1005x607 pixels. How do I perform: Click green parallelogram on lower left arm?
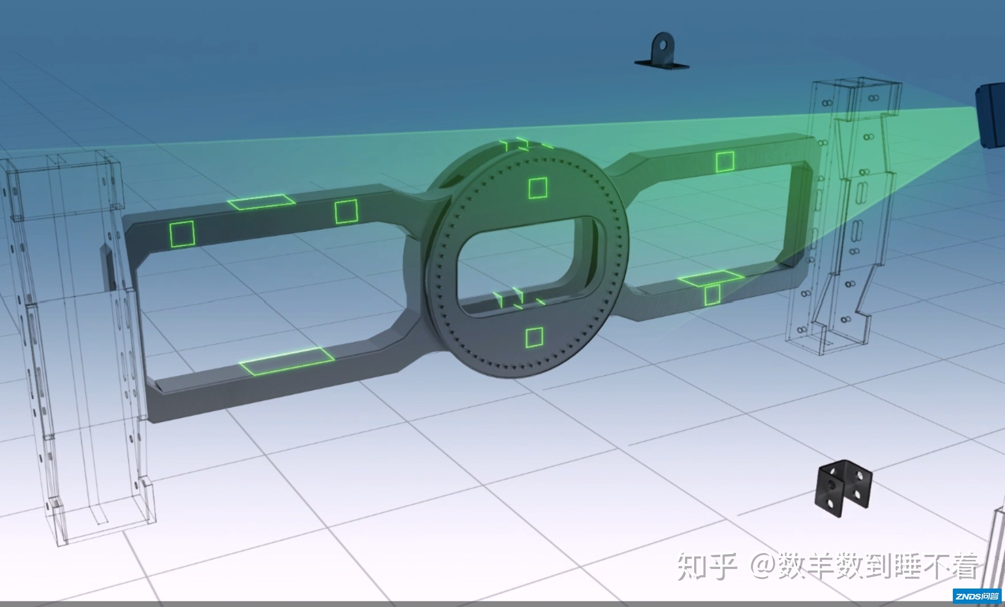pyautogui.click(x=287, y=361)
